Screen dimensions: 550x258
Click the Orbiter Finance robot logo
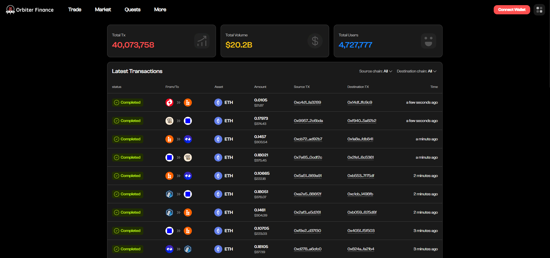click(x=10, y=9)
